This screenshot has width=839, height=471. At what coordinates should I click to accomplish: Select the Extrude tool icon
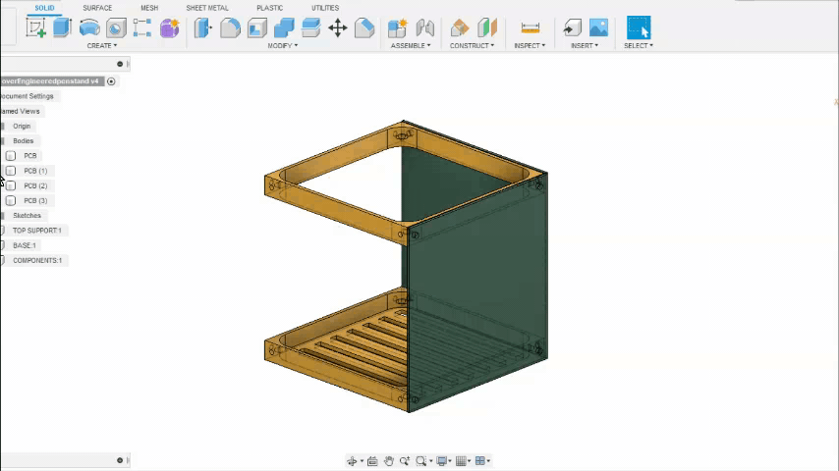coord(62,27)
